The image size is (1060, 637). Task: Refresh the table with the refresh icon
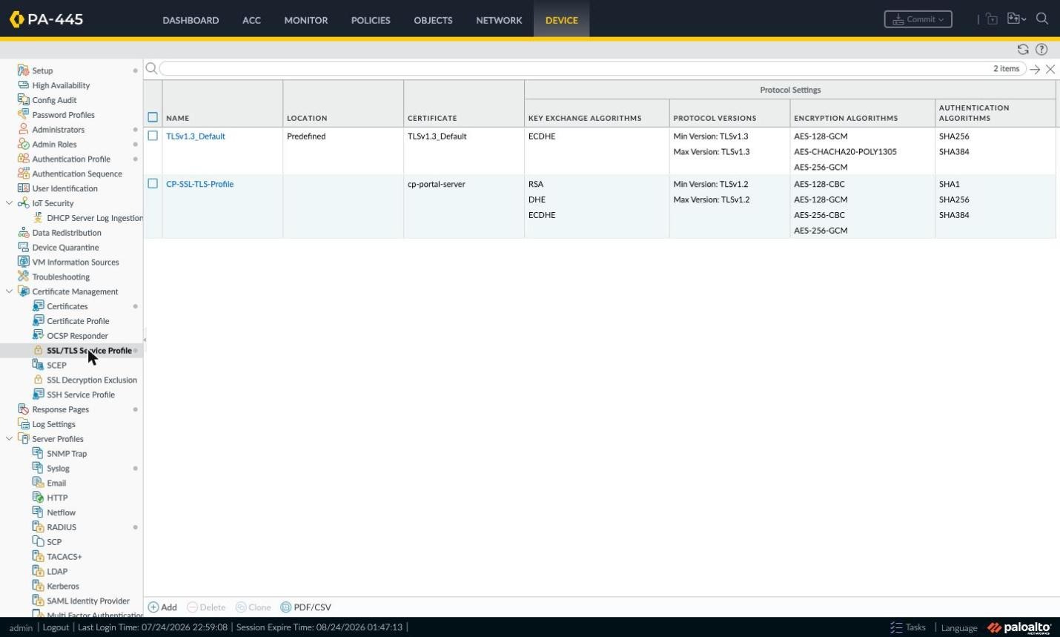[x=1023, y=50]
